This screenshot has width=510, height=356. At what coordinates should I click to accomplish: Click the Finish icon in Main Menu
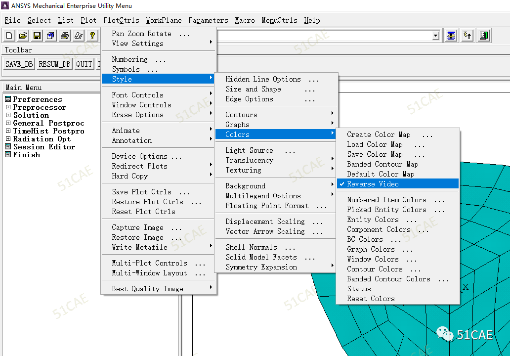[x=8, y=155]
